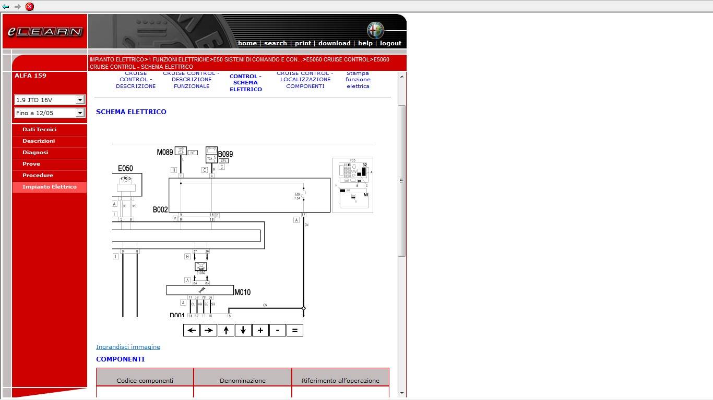Viewport: 713px width, 400px height.
Task: Click IMPIANTO ELETTRICO in the breadcrumb
Action: pyautogui.click(x=117, y=60)
